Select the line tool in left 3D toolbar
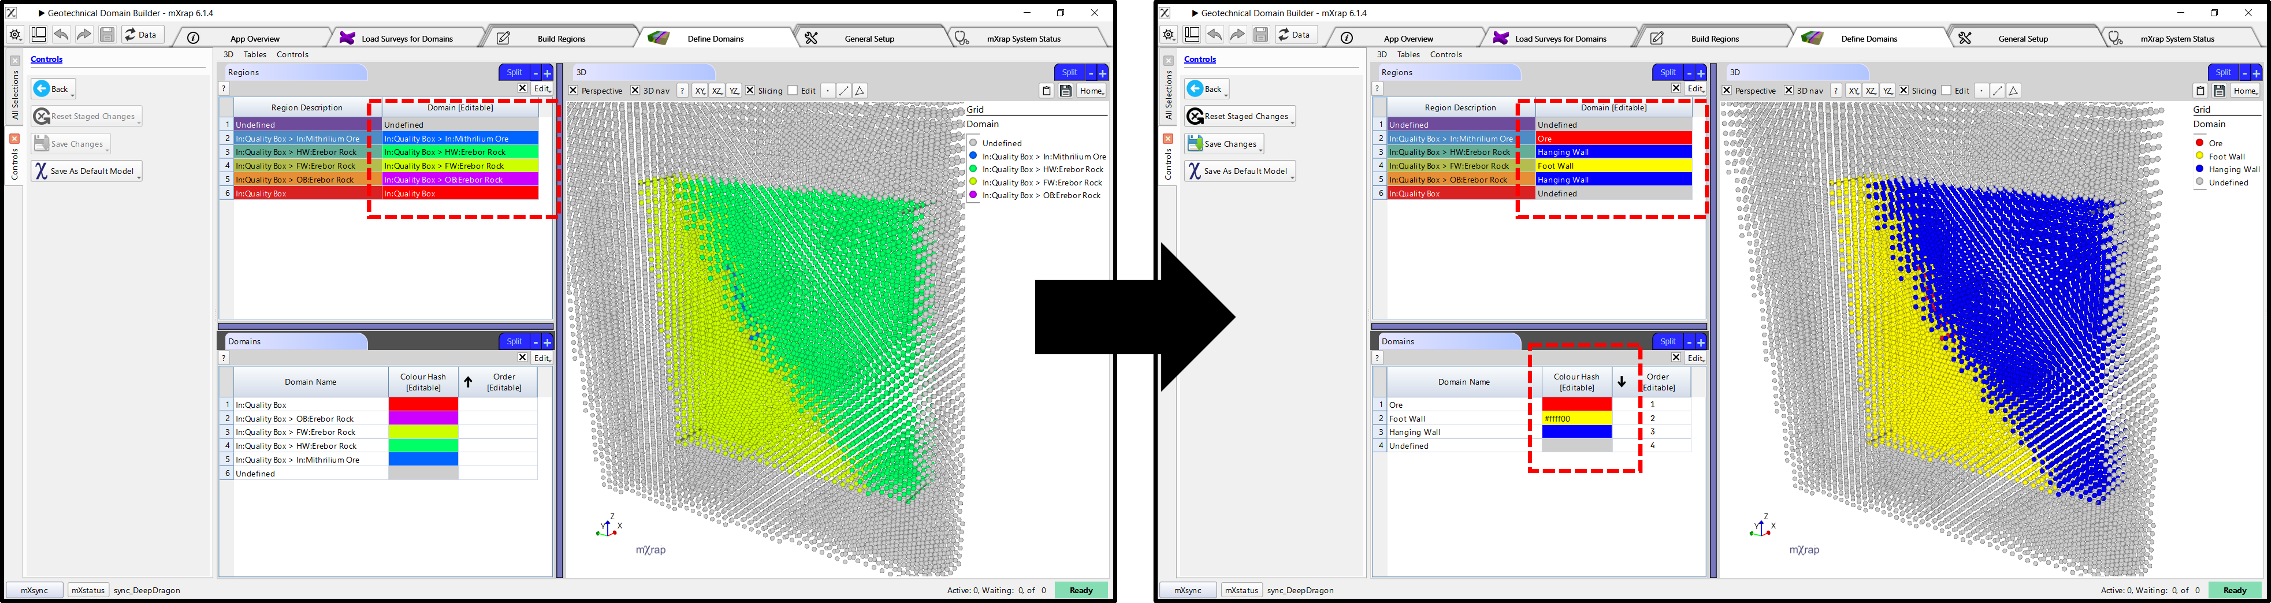 844,91
